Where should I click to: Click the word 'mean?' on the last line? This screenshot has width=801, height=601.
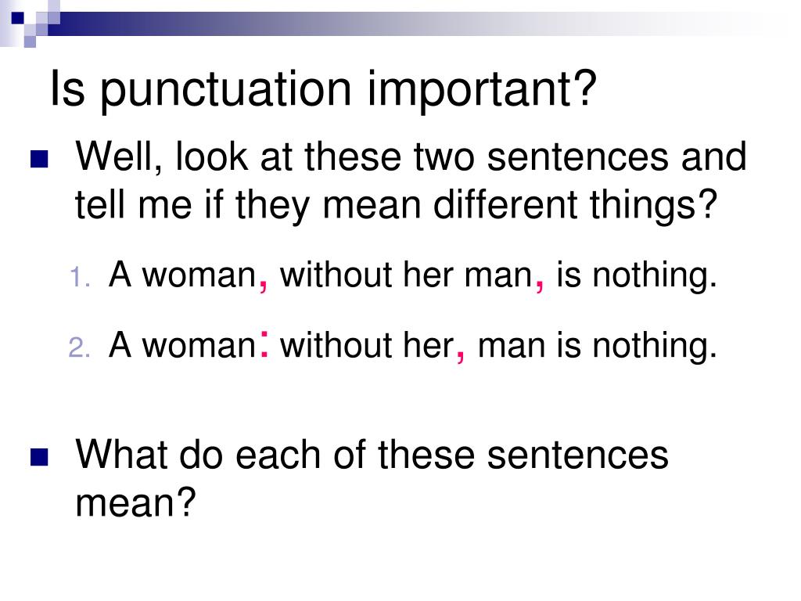(135, 503)
